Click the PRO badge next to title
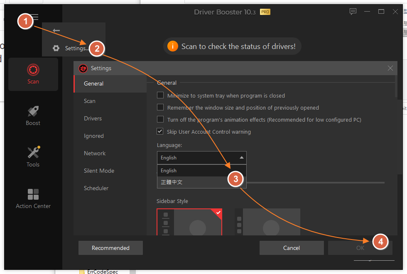407x274 pixels. [265, 12]
